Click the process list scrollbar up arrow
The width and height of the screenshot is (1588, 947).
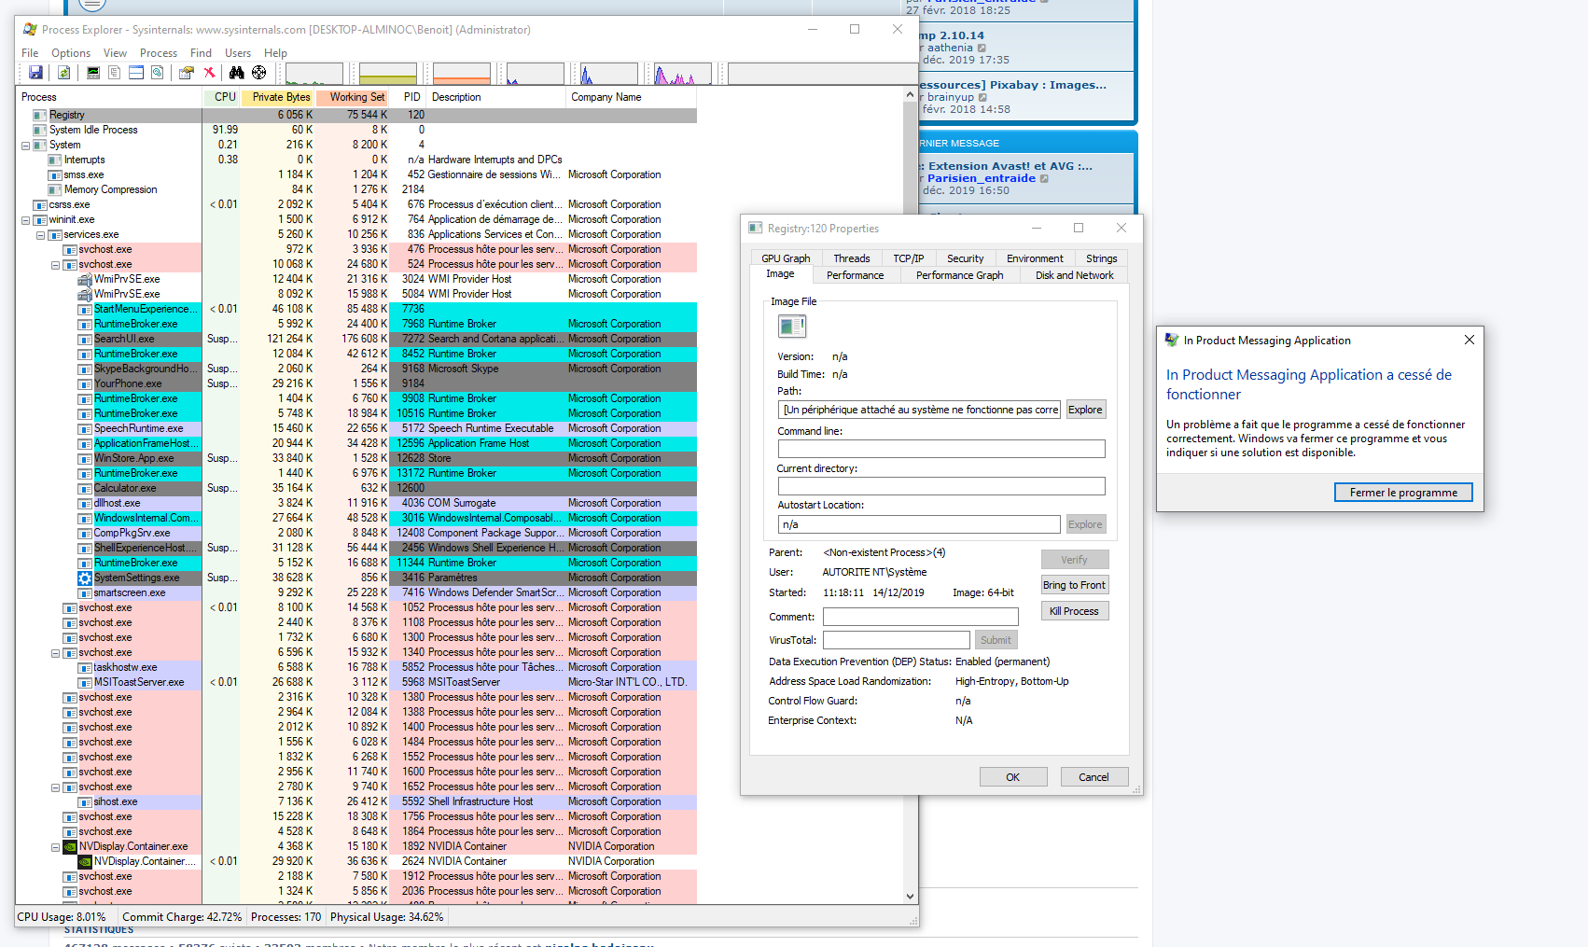[911, 95]
